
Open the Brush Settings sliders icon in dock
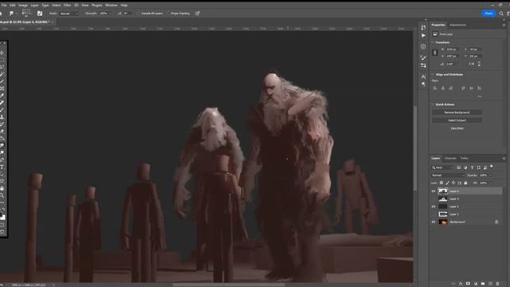coord(423,65)
